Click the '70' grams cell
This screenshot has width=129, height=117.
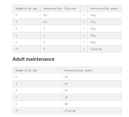92,97
